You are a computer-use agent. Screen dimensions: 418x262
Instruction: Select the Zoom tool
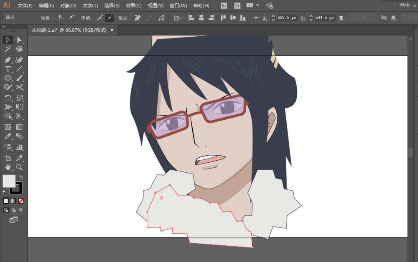coord(19,167)
